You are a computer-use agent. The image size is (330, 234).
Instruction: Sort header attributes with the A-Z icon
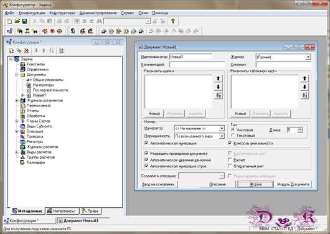click(219, 95)
